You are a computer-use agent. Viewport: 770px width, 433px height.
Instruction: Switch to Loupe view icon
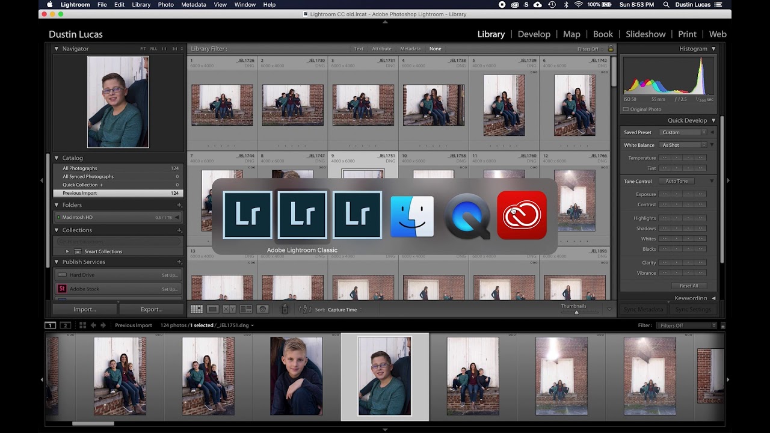[x=213, y=309]
